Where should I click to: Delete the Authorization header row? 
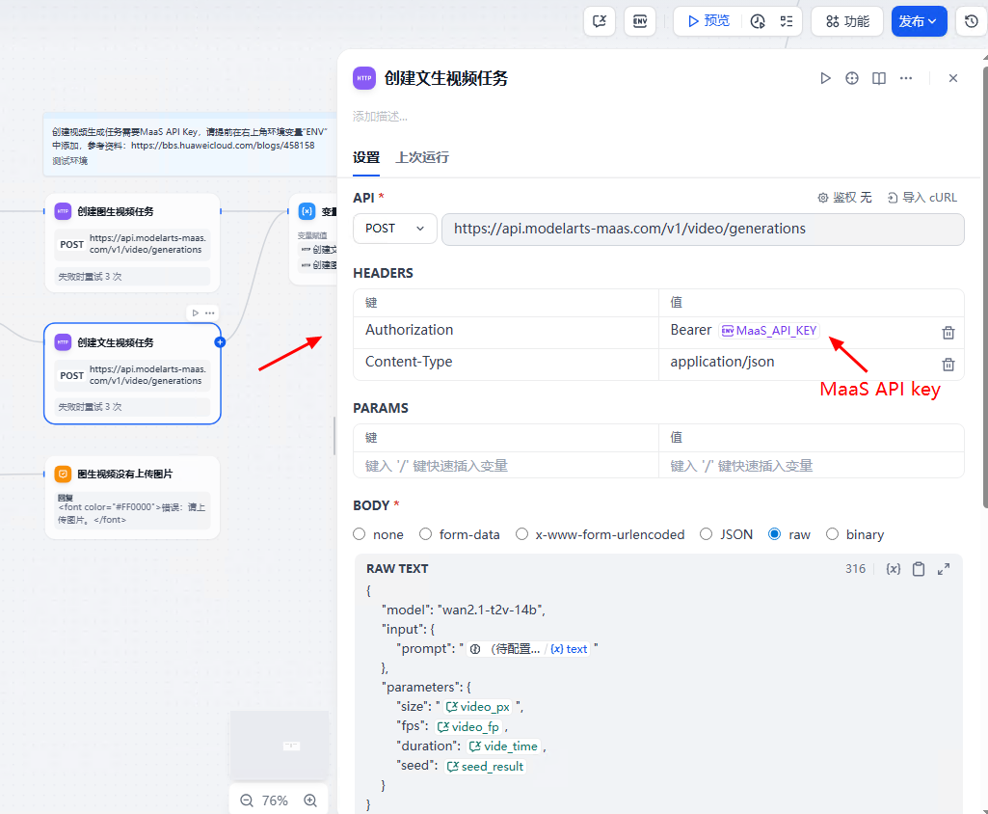[x=948, y=333]
